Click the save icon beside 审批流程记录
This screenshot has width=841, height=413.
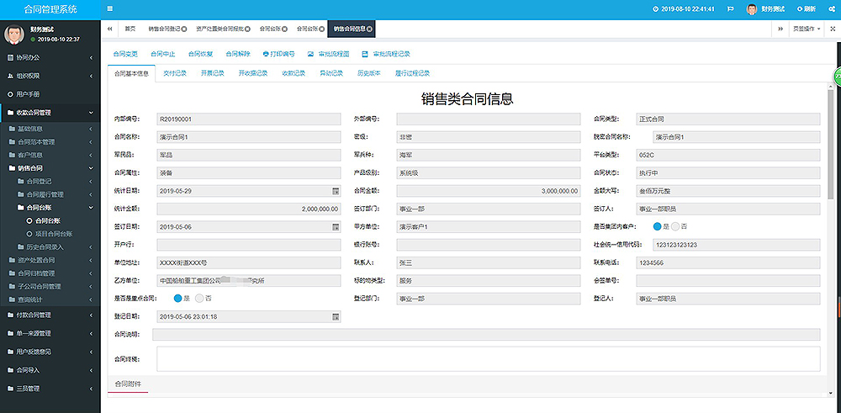pos(365,54)
